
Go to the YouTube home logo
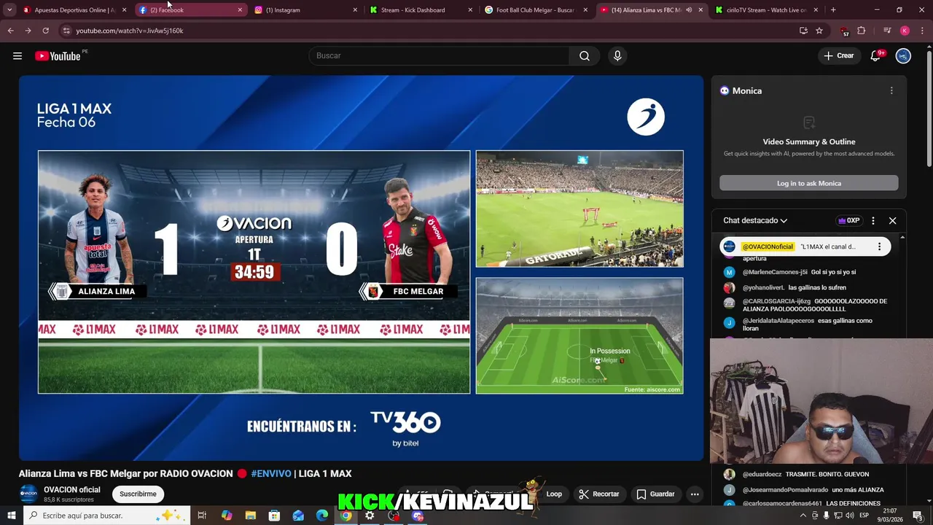(58, 56)
